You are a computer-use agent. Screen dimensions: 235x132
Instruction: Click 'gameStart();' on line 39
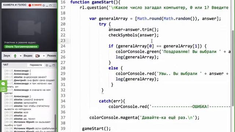tap(96, 129)
